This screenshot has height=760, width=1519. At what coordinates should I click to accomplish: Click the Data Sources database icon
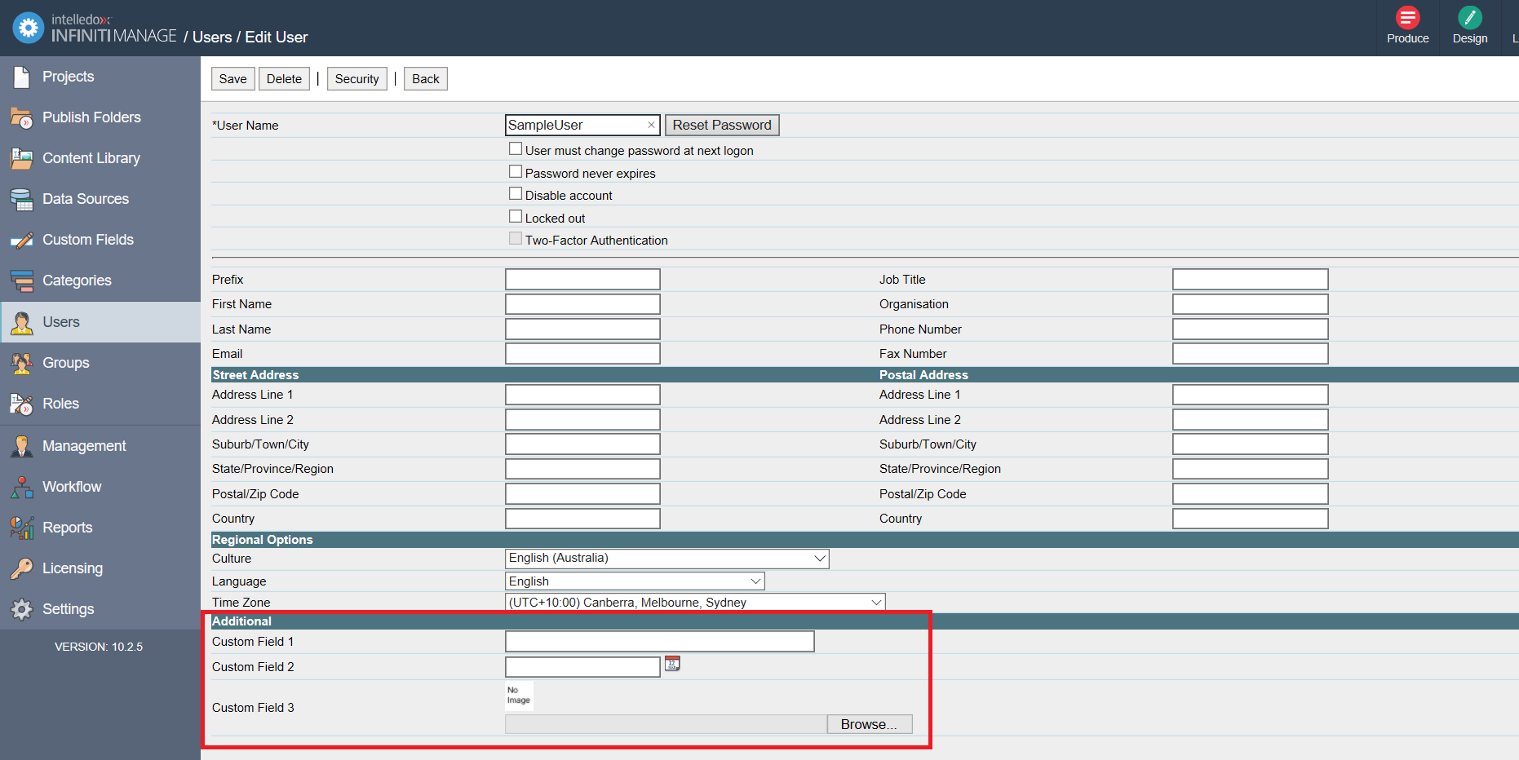22,199
